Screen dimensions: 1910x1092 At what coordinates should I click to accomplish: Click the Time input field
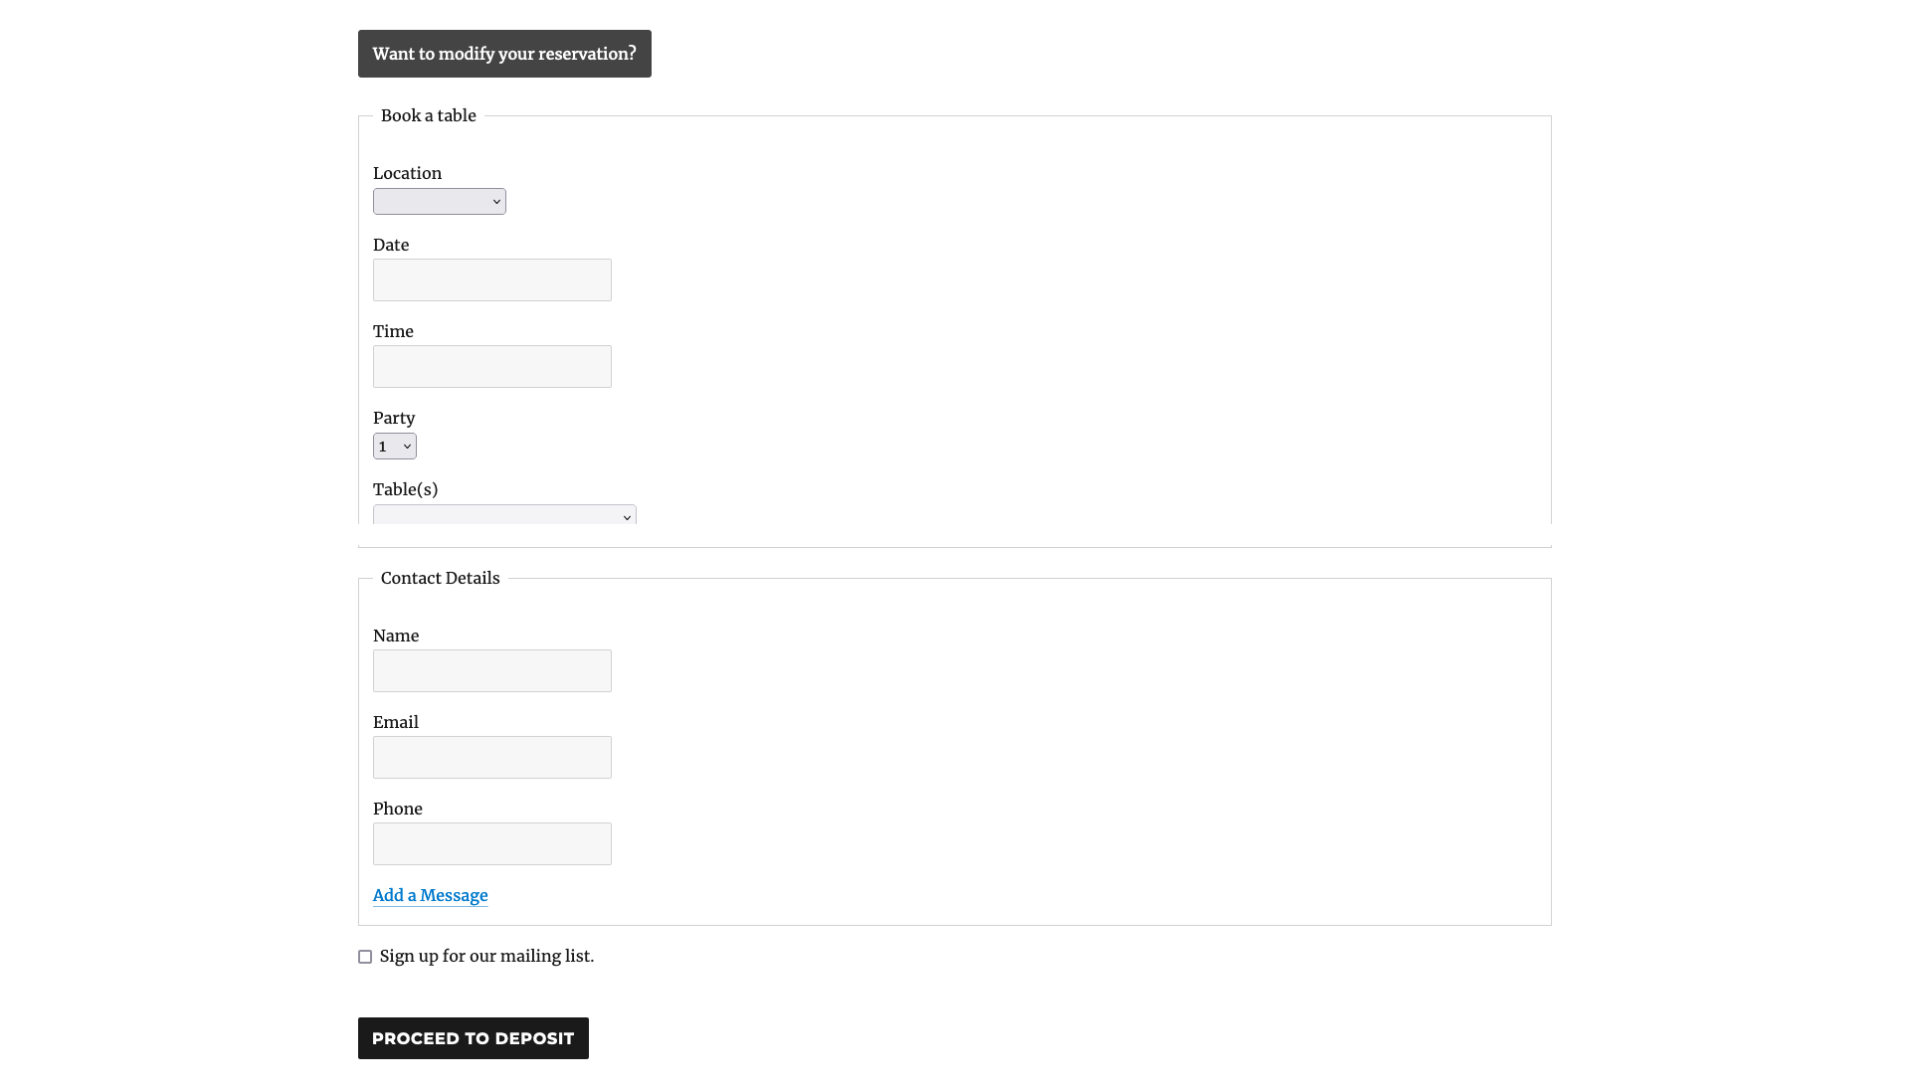coord(492,366)
